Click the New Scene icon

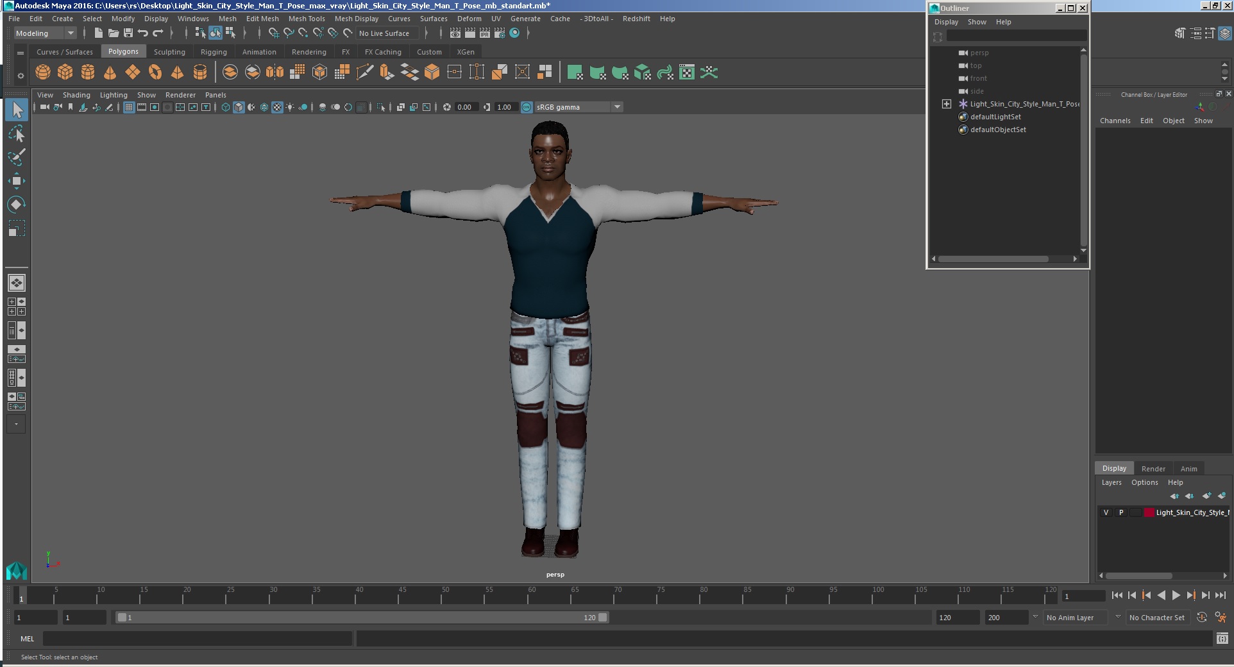point(98,33)
